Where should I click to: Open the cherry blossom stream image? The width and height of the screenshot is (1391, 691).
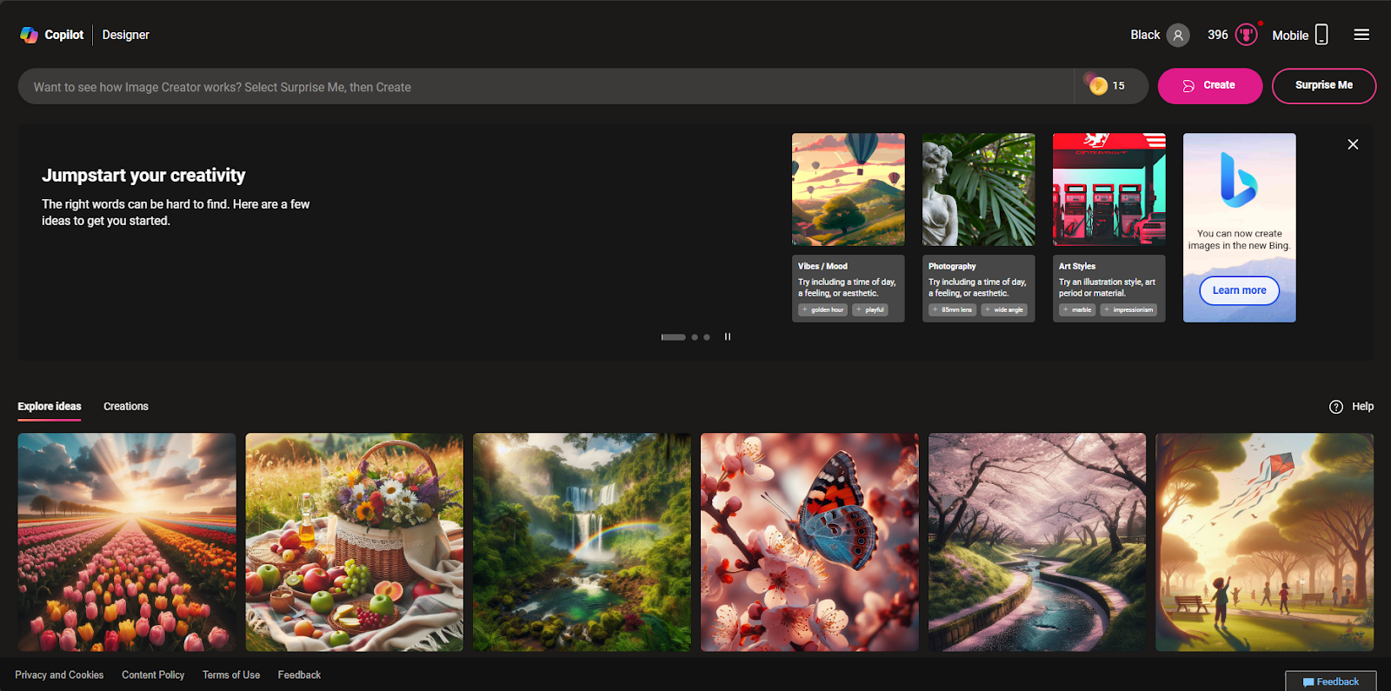[1037, 542]
